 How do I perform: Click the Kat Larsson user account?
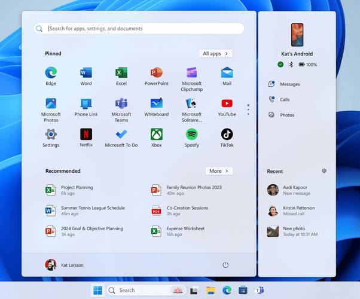tap(65, 265)
